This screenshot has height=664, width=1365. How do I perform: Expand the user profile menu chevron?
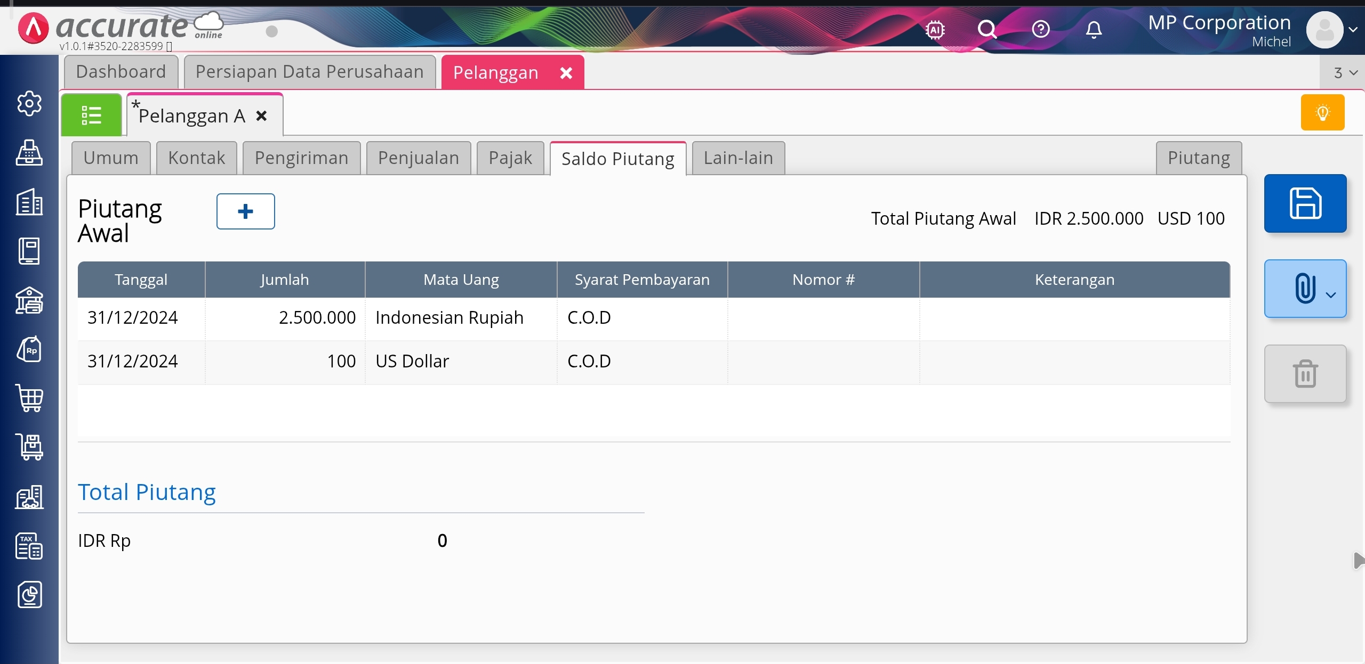1353,29
